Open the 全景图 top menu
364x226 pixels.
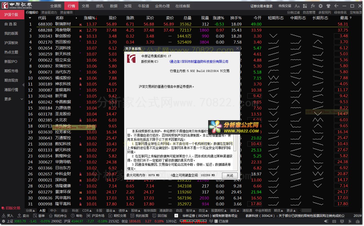(55, 6)
